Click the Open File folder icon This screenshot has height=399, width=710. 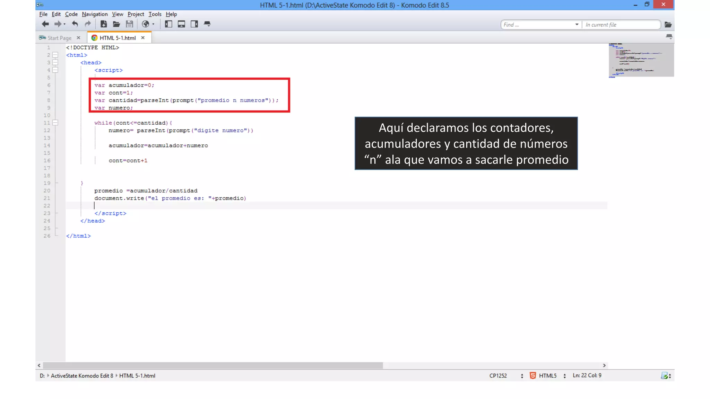coord(116,24)
